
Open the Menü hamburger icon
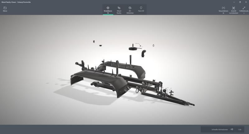coord(5,9)
